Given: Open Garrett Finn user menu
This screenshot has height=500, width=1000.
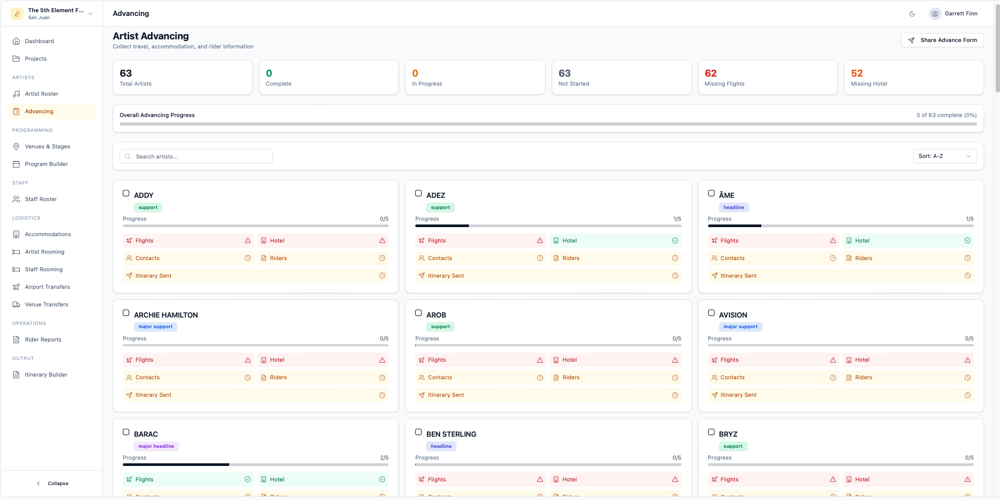Looking at the screenshot, I should coord(954,14).
